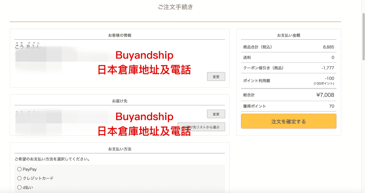The height and width of the screenshot is (193, 365).
Task: Select the PayPay payment option
Action: point(19,169)
